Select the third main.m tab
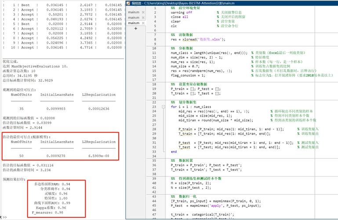 point(133,23)
